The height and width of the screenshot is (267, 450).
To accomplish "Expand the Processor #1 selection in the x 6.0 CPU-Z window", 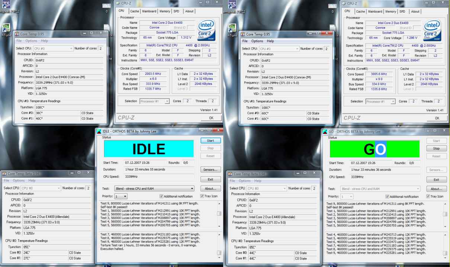I will click(x=155, y=101).
